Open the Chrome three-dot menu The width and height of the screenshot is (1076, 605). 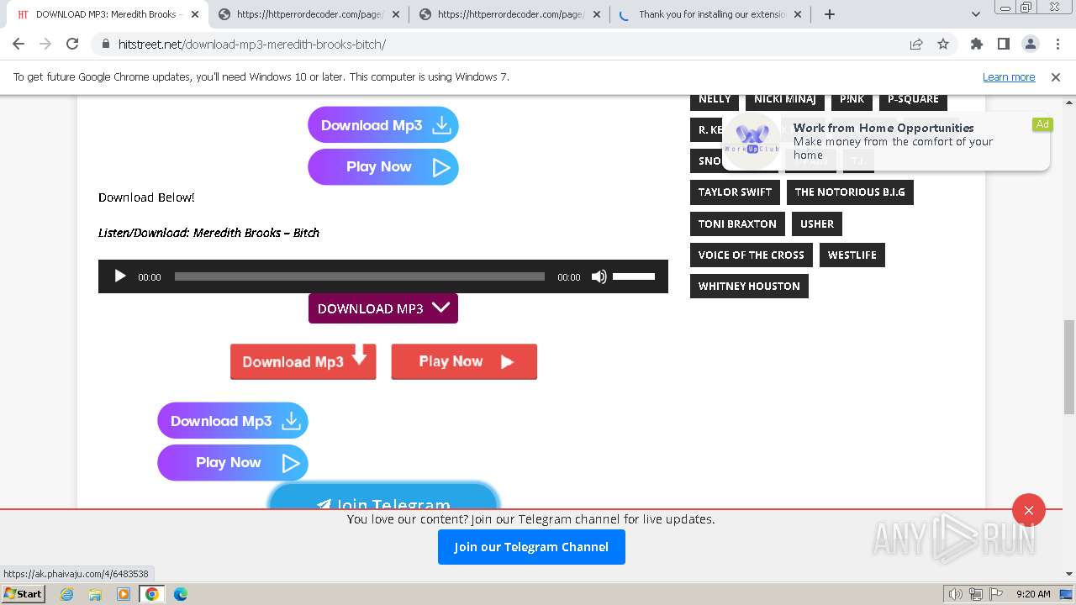pyautogui.click(x=1058, y=45)
